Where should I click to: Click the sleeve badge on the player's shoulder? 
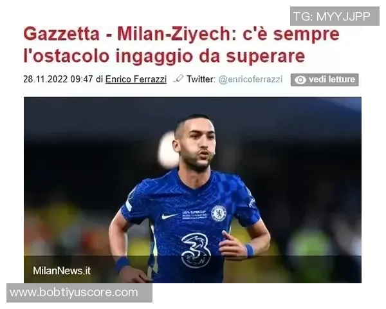(x=129, y=205)
